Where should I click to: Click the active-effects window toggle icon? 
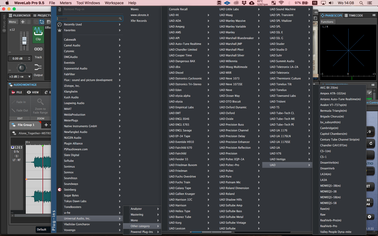coord(42,22)
